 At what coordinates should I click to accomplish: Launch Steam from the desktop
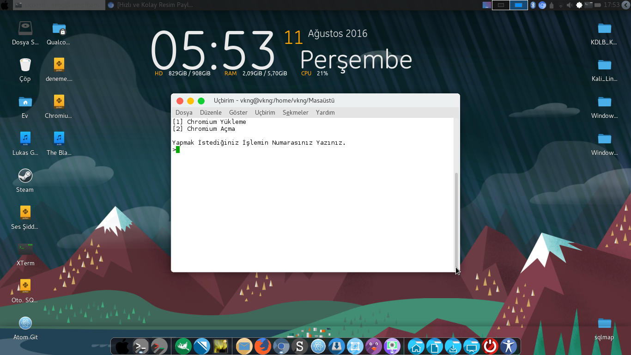[25, 176]
